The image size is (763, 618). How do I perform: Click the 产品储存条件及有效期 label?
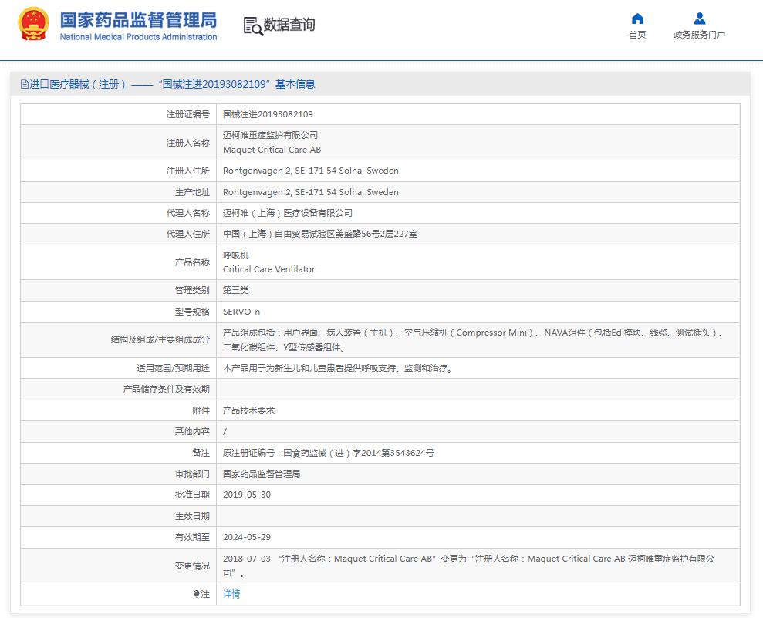(x=167, y=390)
